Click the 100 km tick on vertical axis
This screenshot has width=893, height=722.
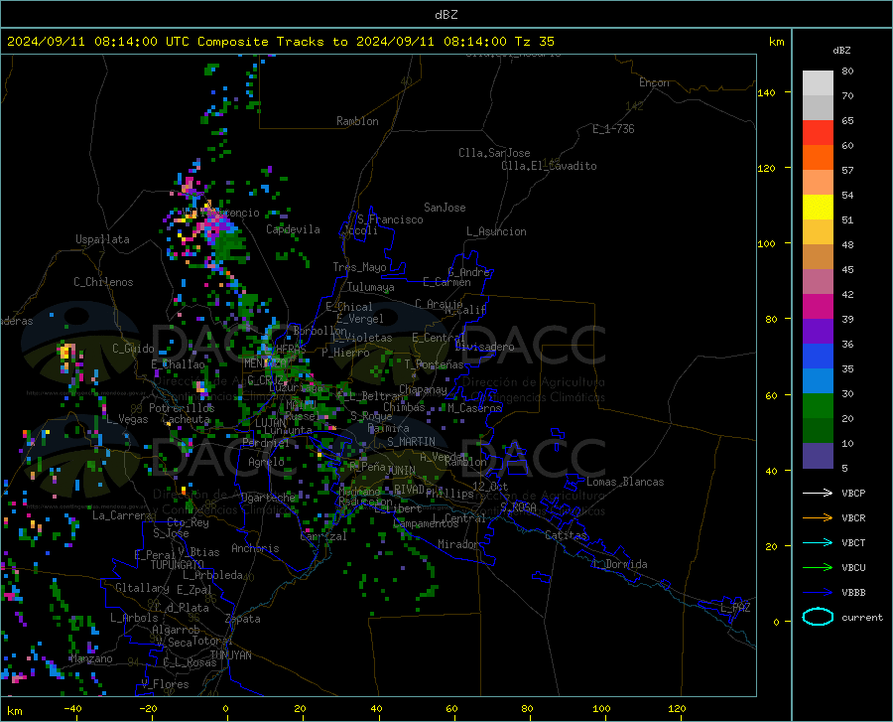pyautogui.click(x=767, y=243)
